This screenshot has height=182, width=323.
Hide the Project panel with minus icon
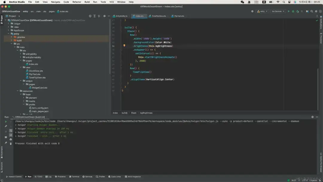109,16
